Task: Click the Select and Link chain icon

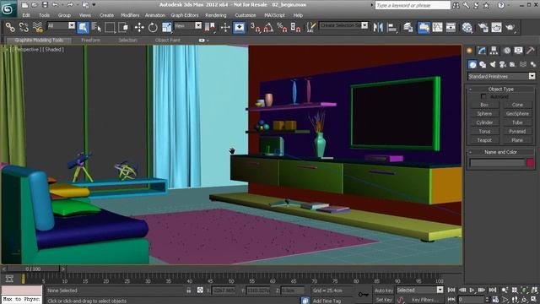Action: [x=10, y=27]
